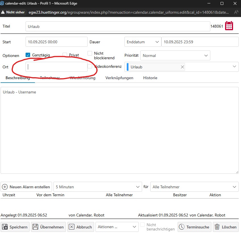Click the Speichern floppy disk icon
The image size is (241, 235).
point(5,227)
